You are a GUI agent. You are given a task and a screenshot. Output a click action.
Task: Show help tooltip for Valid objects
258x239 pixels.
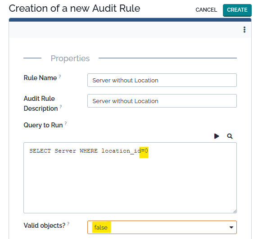(x=68, y=224)
